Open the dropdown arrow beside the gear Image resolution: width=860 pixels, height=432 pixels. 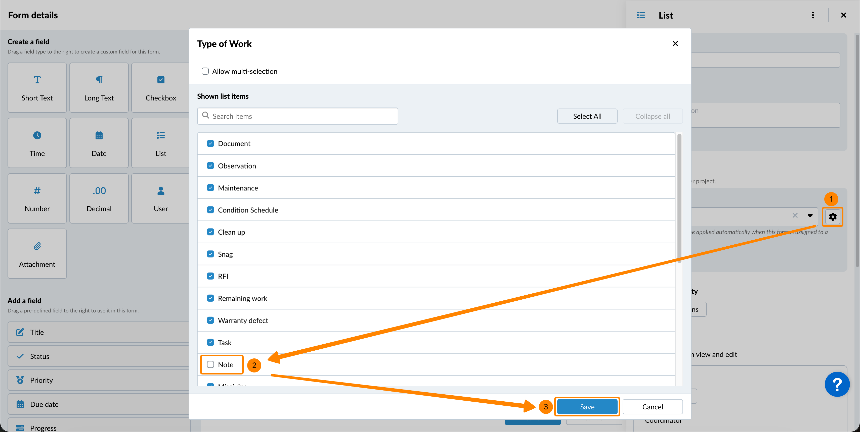click(x=810, y=216)
